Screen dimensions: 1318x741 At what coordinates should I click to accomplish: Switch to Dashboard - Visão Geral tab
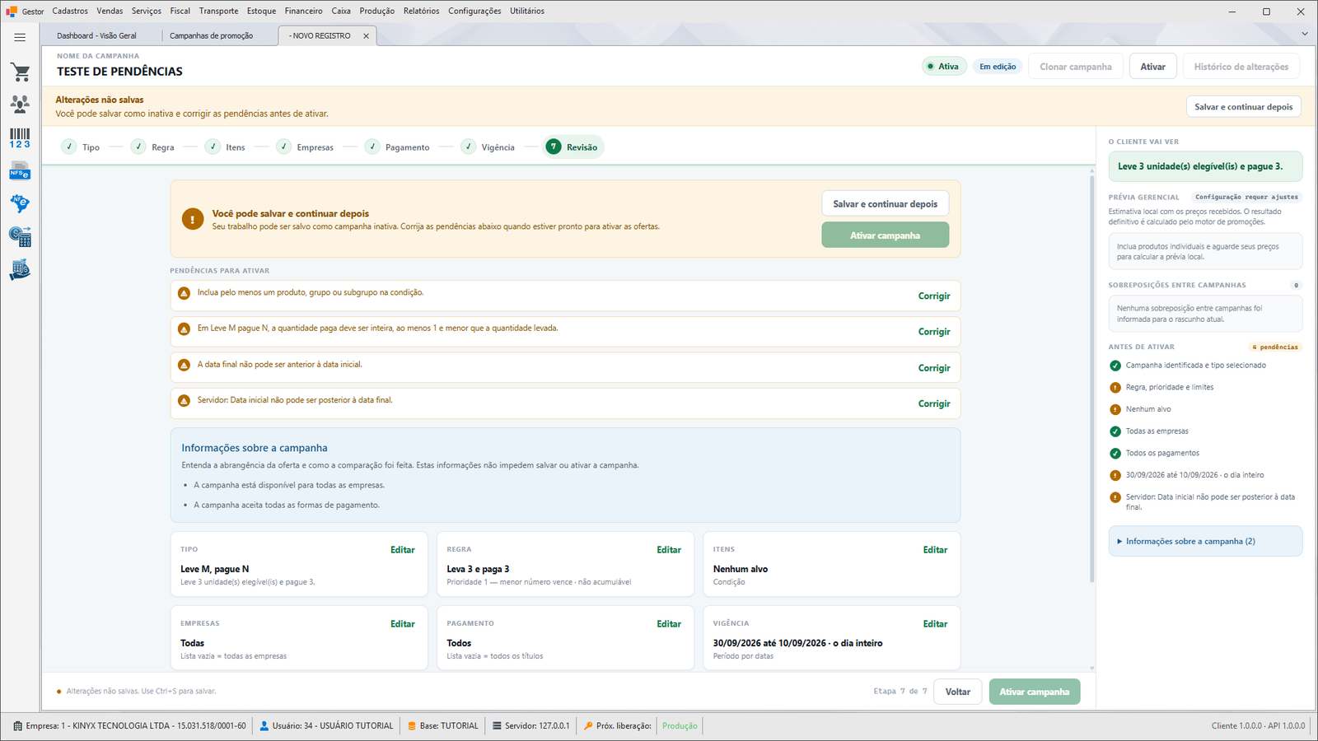pyautogui.click(x=97, y=36)
